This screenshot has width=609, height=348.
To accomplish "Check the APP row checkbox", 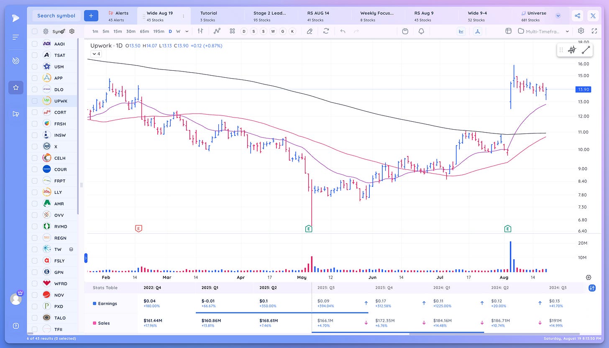I will [x=34, y=78].
